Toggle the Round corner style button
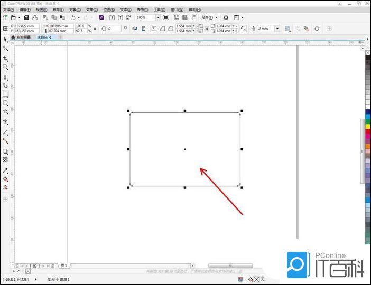Screen dimensions: 371x285 pyautogui.click(x=154, y=28)
